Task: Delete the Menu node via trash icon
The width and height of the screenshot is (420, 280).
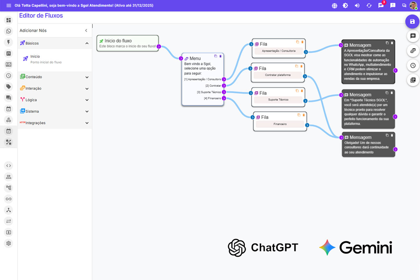Action: [x=220, y=56]
